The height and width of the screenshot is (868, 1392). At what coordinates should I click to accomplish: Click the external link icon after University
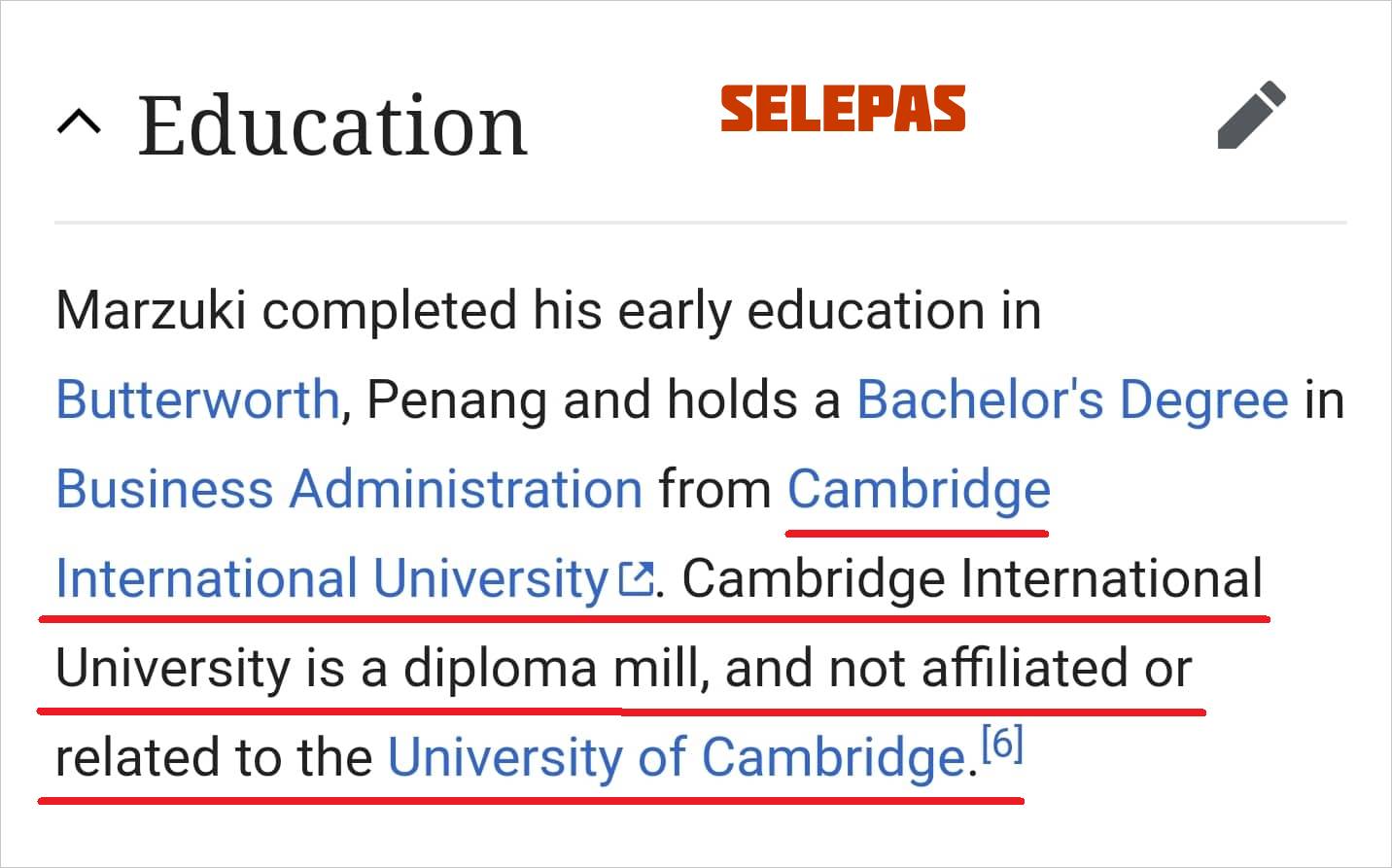pos(636,578)
